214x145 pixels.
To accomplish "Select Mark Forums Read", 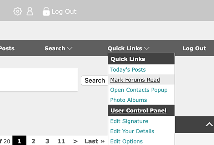I will tap(135, 80).
